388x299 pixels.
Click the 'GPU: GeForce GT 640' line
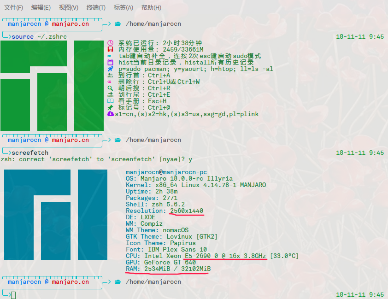tap(161, 262)
